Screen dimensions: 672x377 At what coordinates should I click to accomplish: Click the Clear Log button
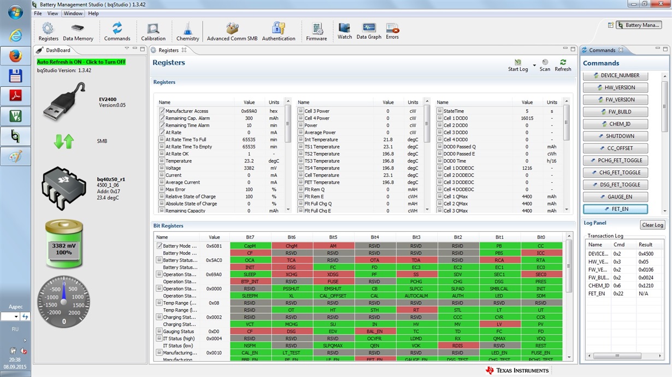[x=652, y=225]
